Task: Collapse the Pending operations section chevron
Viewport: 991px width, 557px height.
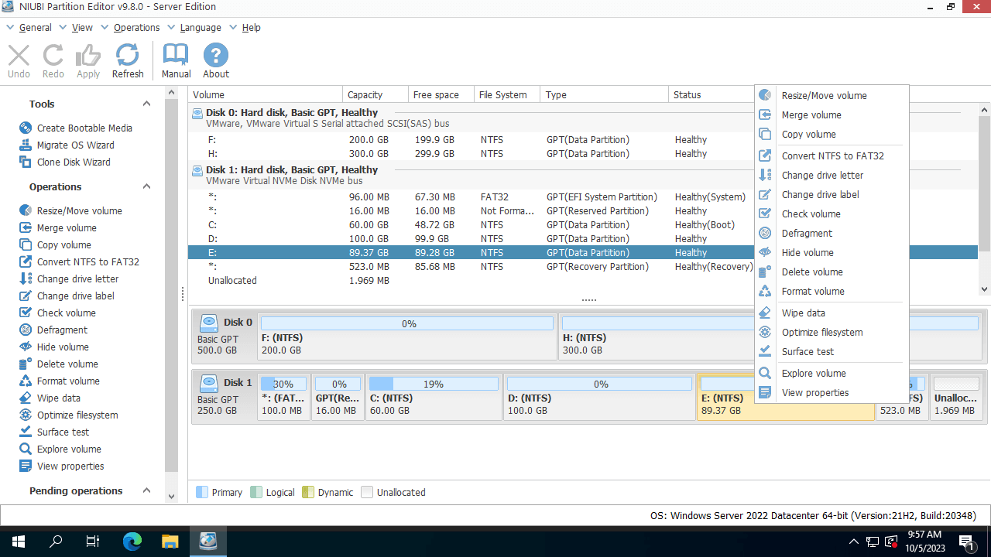Action: tap(146, 490)
